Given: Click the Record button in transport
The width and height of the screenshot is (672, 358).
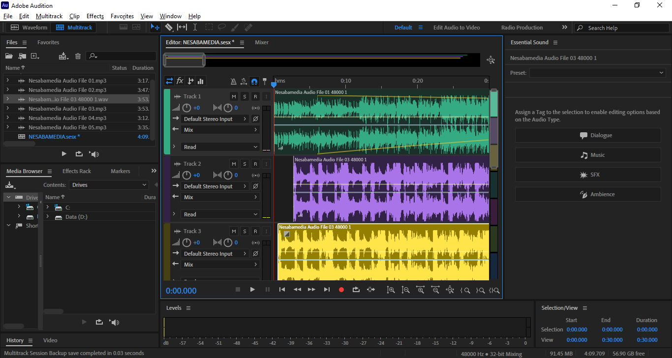Looking at the screenshot, I should 341,290.
